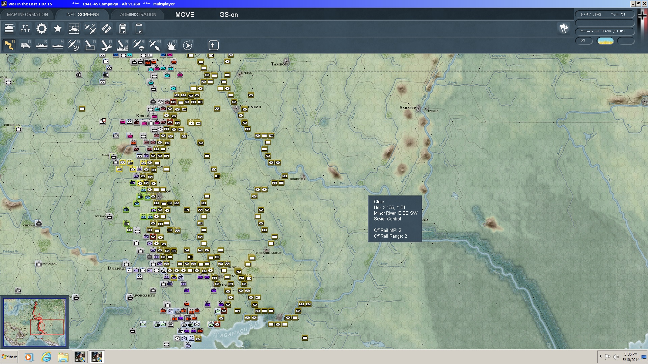The image size is (648, 364).
Task: Select the F7 bomb airfield mode
Action: click(106, 45)
